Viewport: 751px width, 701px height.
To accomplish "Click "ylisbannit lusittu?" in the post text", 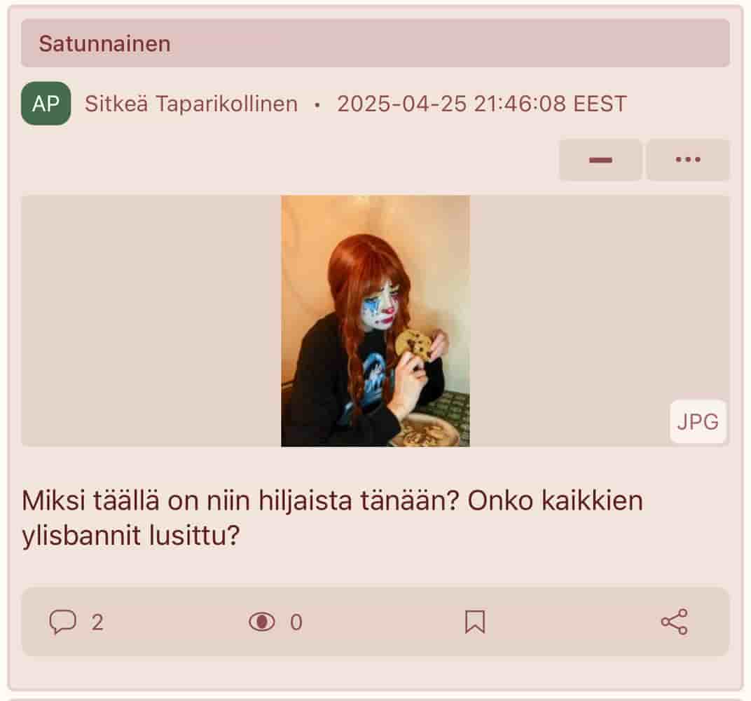I will point(131,535).
